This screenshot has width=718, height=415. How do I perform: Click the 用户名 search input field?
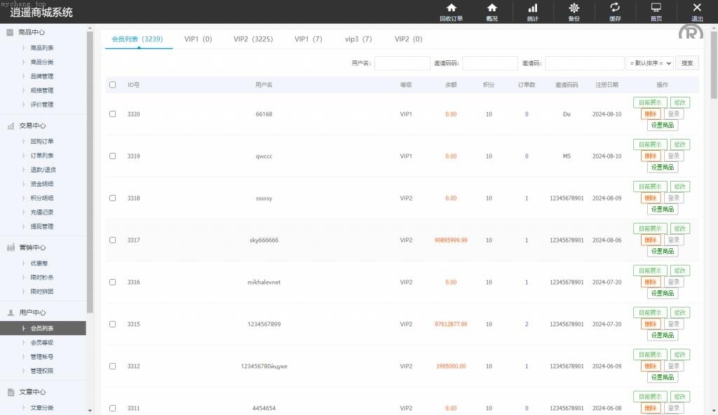(x=402, y=63)
